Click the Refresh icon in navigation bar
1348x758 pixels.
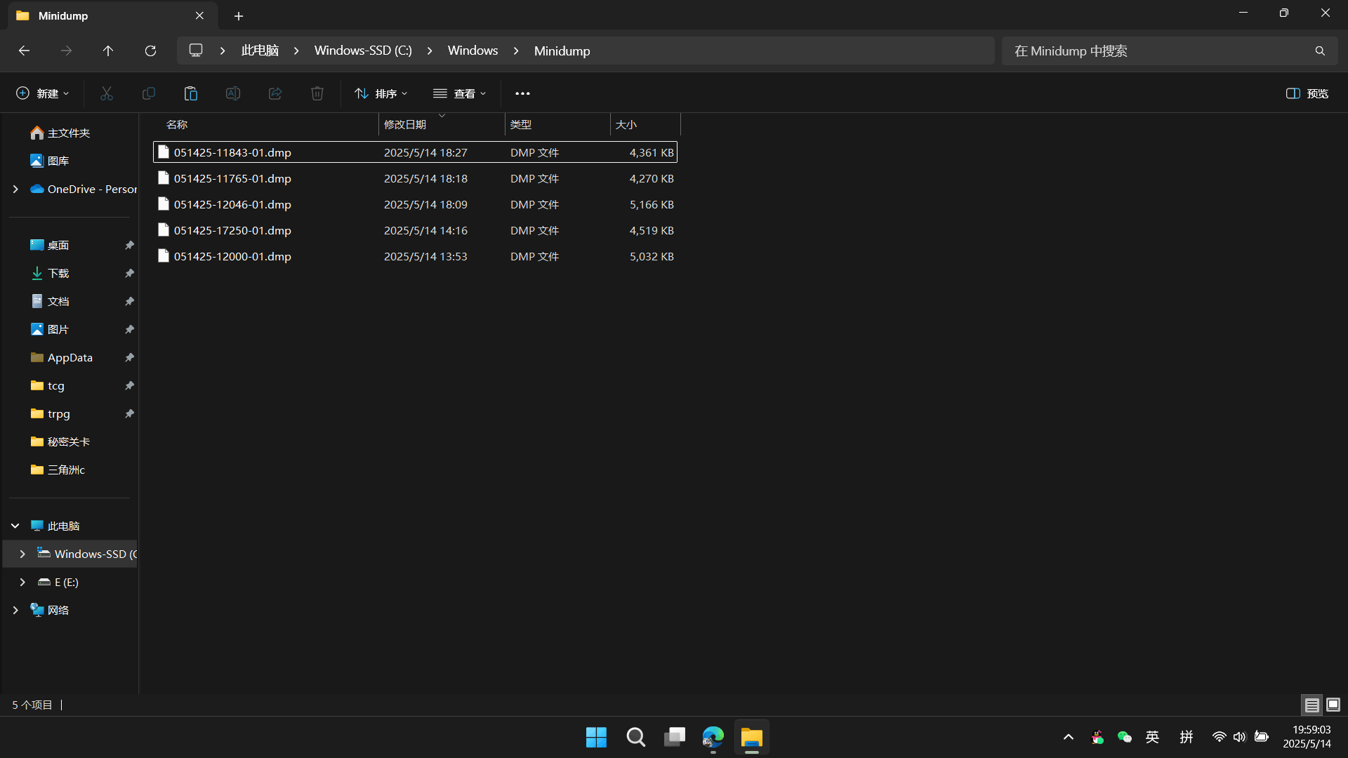pos(150,51)
